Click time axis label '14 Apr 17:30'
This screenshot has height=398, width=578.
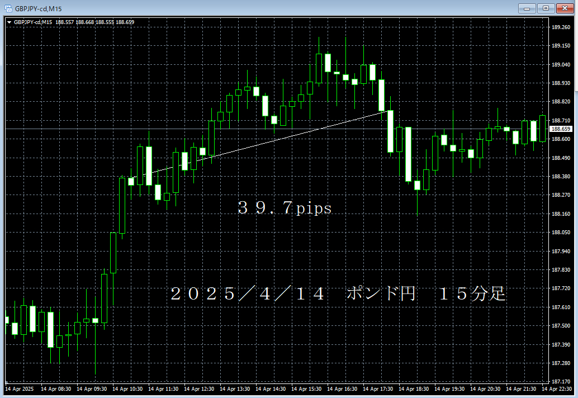[x=378, y=389]
